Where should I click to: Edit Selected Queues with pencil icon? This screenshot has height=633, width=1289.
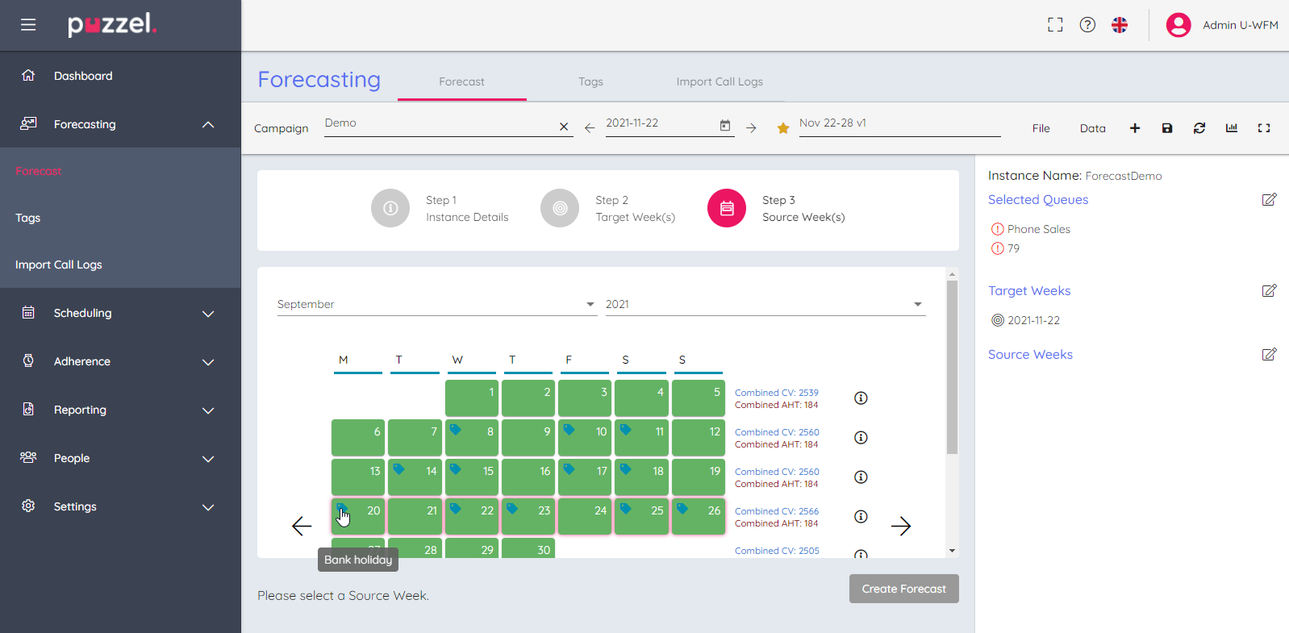(x=1268, y=200)
